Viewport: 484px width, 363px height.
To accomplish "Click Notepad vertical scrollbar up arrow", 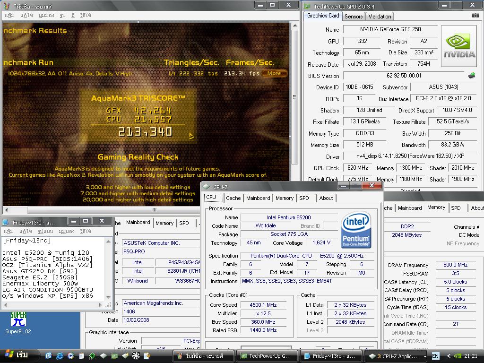I will pos(108,242).
